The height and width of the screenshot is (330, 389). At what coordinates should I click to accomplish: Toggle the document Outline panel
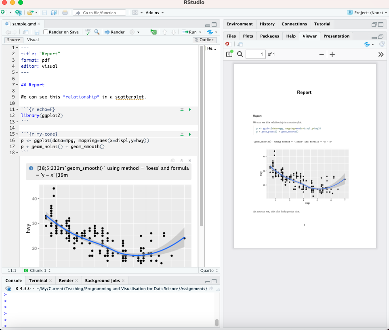click(x=204, y=40)
